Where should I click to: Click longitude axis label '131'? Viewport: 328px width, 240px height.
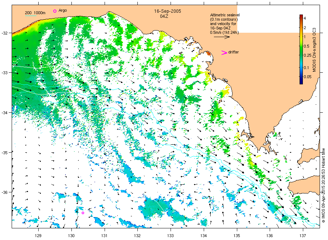coord(104,236)
